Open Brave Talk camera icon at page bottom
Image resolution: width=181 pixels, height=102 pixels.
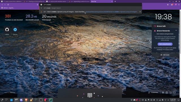click(x=174, y=93)
